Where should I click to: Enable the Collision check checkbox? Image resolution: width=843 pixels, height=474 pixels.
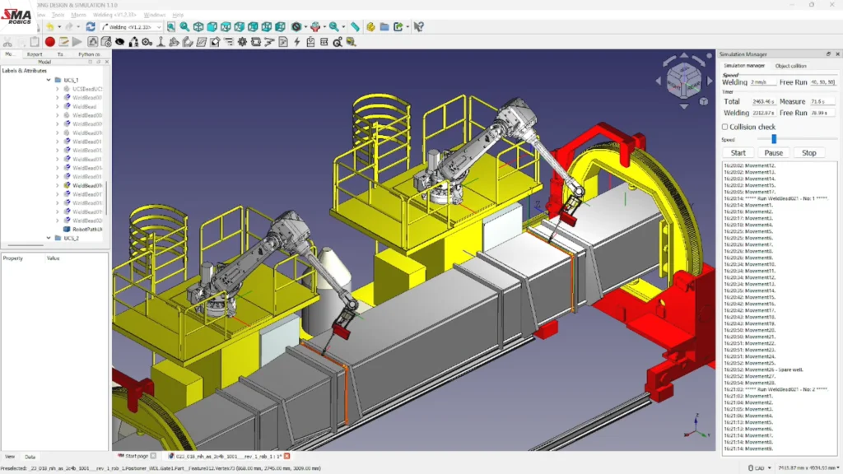[724, 127]
